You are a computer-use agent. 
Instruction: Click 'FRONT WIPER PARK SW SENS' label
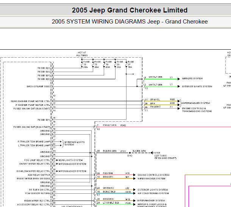coord(34,179)
